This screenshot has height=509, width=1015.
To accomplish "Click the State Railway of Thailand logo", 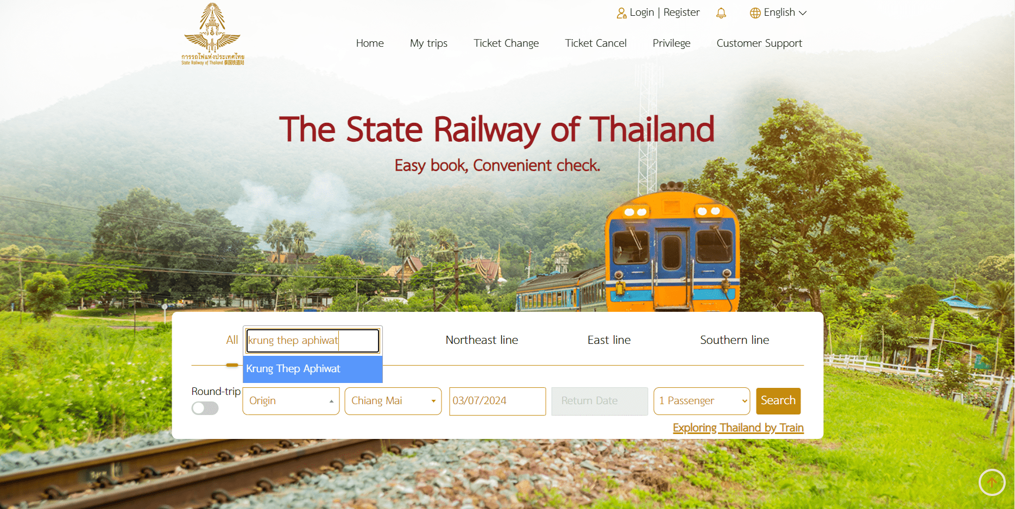I will pyautogui.click(x=213, y=34).
